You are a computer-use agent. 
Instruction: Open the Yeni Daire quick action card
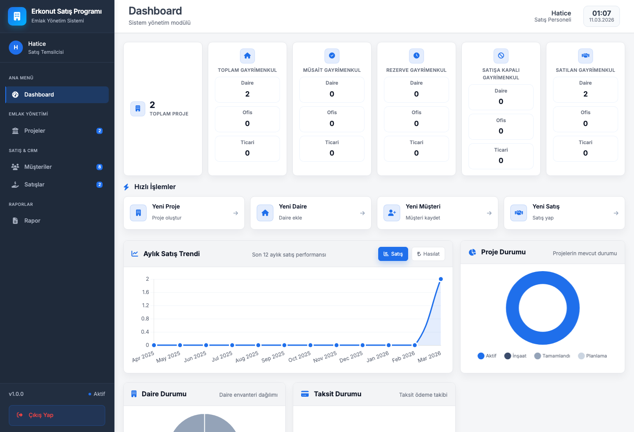[310, 213]
